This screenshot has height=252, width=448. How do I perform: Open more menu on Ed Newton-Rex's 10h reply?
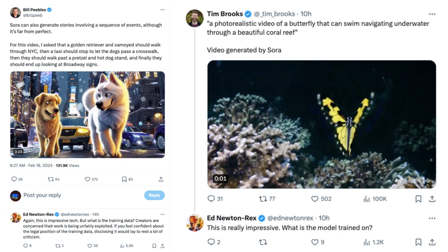point(432,218)
